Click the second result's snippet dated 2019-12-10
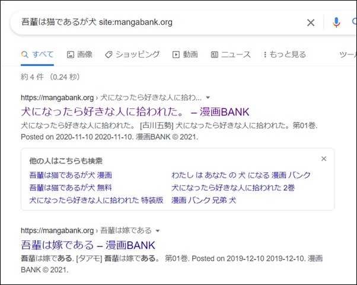The height and width of the screenshot is (285, 357). coord(172,264)
